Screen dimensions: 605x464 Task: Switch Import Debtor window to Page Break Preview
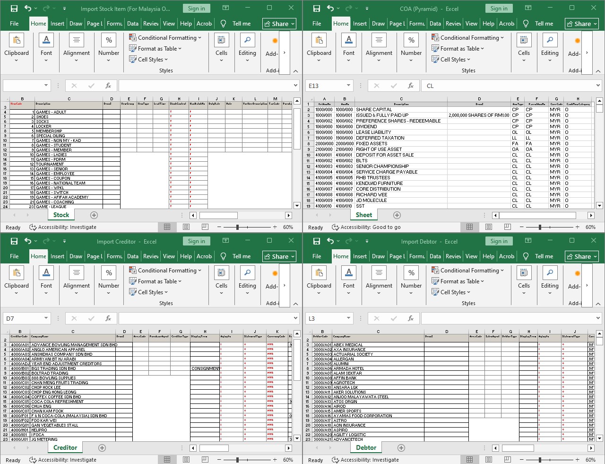507,460
